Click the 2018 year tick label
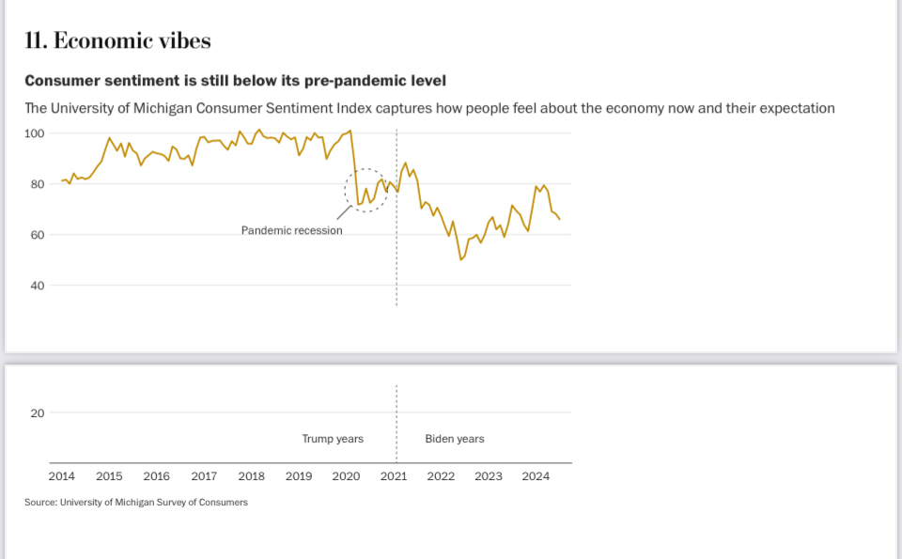902x559 pixels. coord(251,476)
